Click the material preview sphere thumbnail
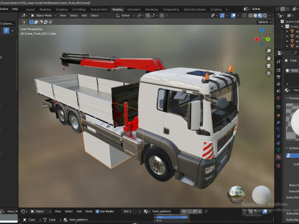 (292, 121)
